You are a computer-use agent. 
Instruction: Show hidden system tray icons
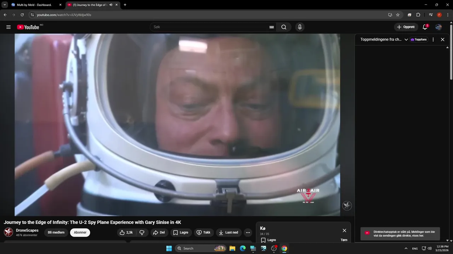(406, 248)
